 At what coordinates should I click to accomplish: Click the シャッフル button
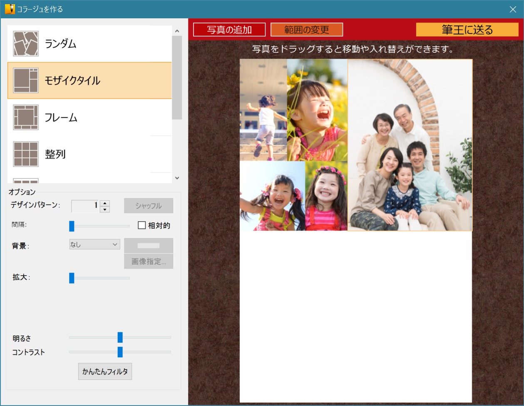(x=149, y=206)
